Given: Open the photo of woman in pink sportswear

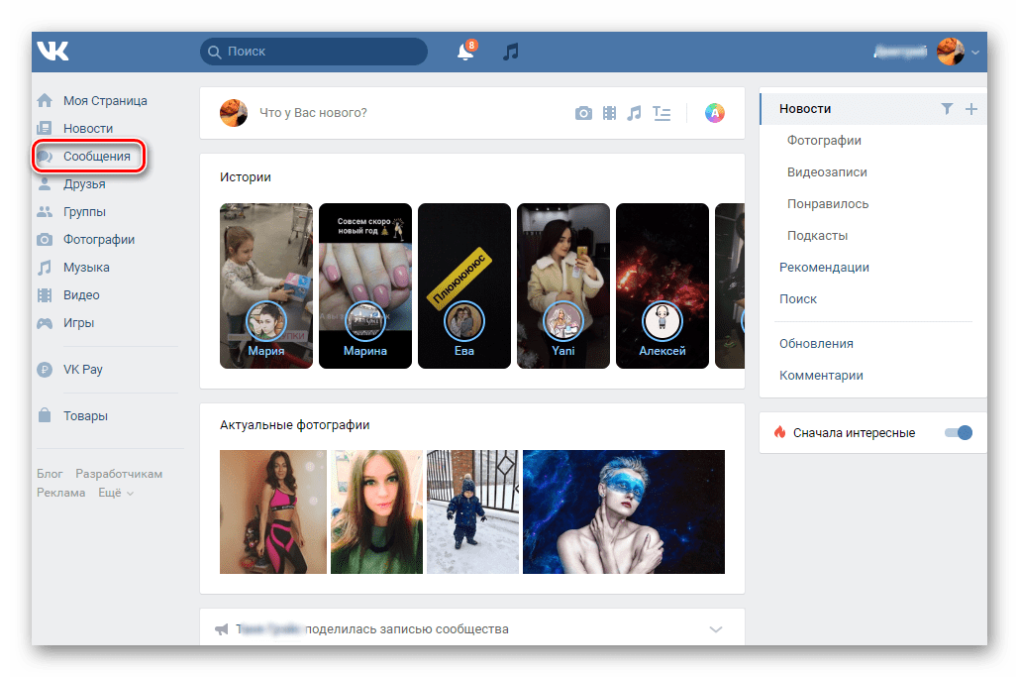Looking at the screenshot, I should 273,511.
